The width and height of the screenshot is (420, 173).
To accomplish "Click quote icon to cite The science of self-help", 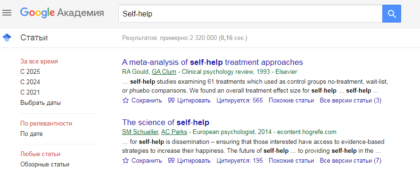I will coord(171,161).
